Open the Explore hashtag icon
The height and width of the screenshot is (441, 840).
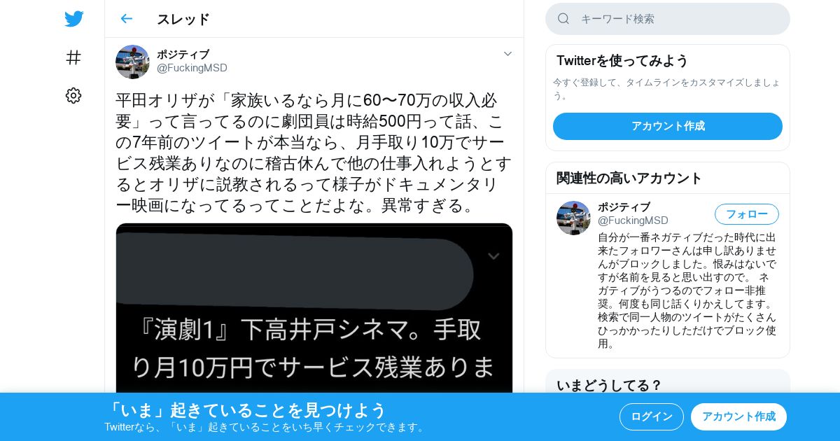click(73, 57)
